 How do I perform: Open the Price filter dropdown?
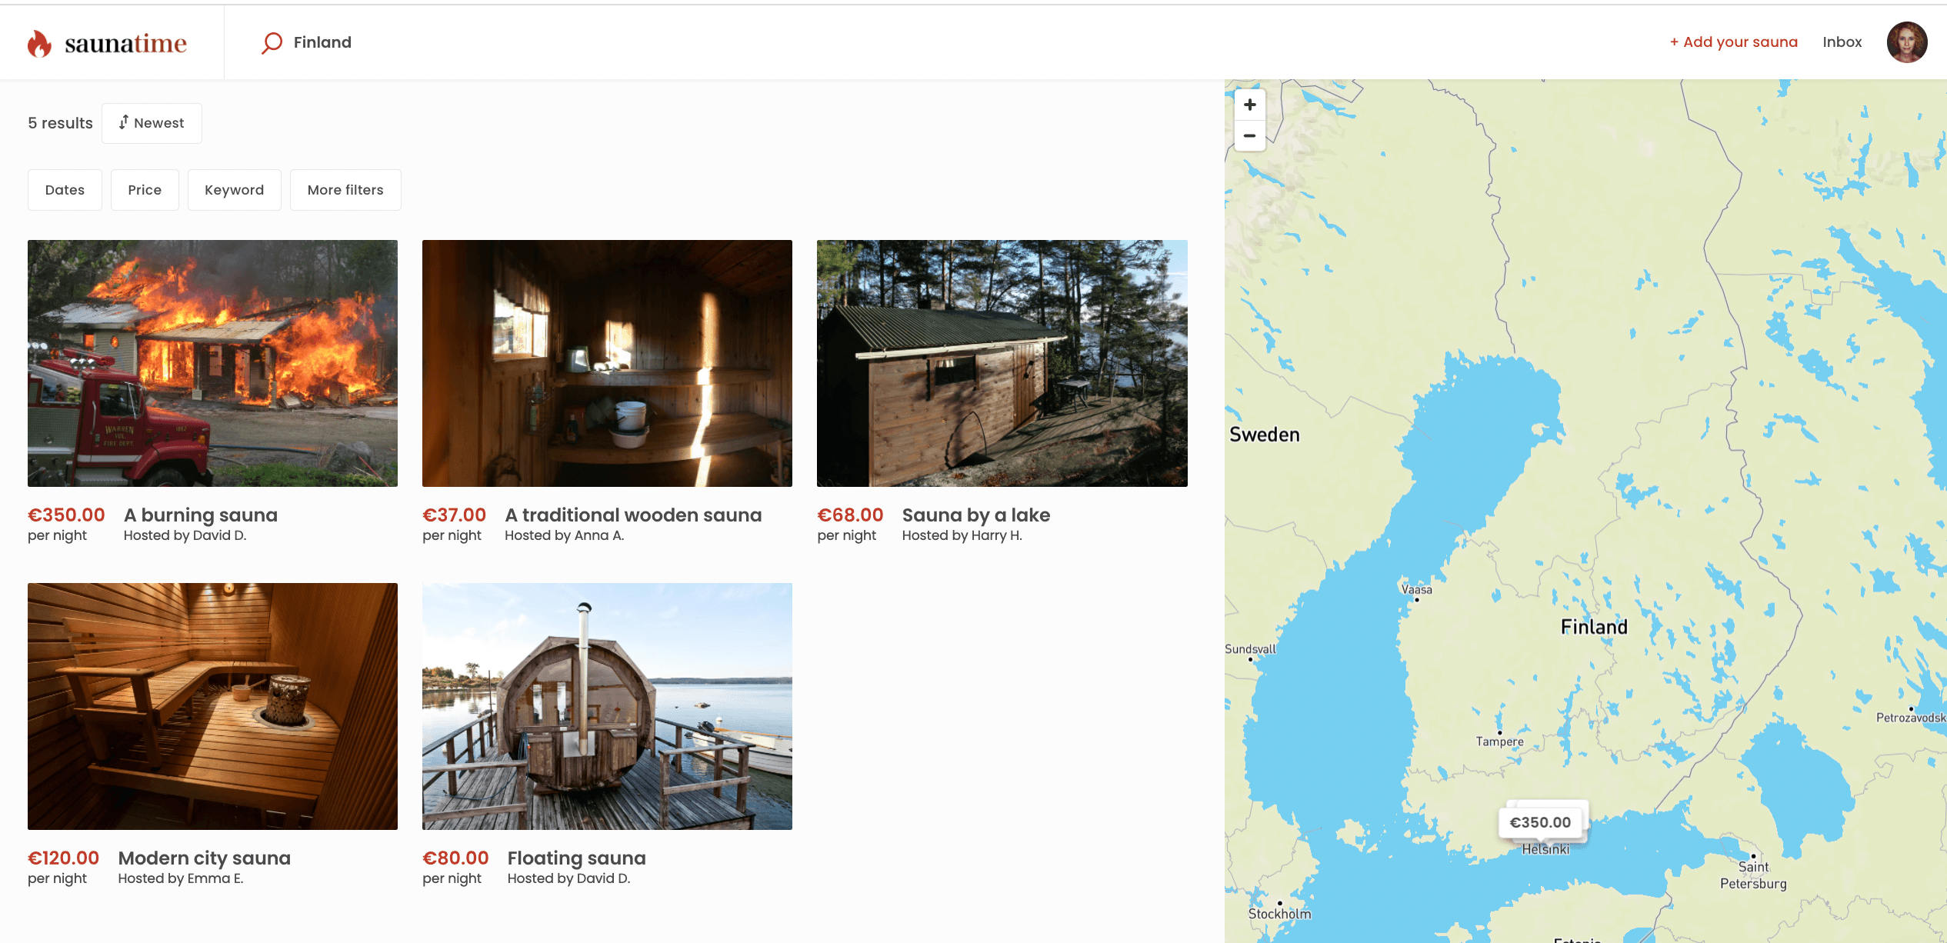coord(145,190)
